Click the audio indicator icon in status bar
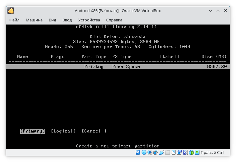This screenshot has height=162, width=236. pyautogui.click(x=150, y=152)
